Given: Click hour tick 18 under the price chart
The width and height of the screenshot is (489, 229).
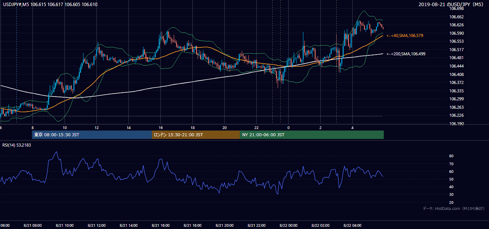Looking at the screenshot, I should pos(193,128).
